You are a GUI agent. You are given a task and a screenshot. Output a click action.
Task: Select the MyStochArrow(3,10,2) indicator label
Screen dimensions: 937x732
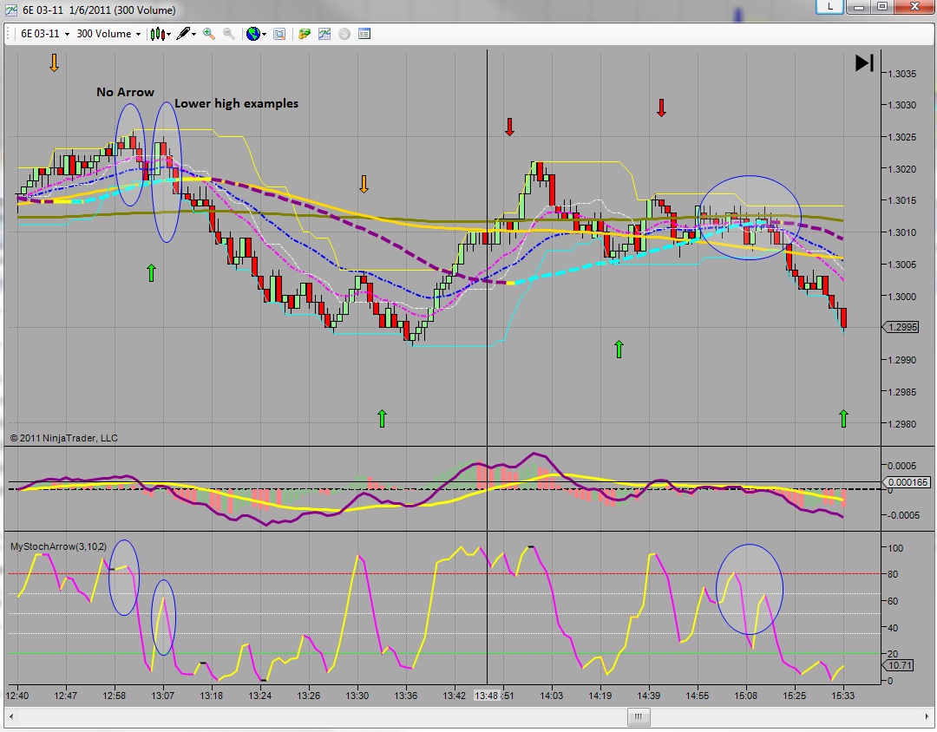tap(59, 546)
